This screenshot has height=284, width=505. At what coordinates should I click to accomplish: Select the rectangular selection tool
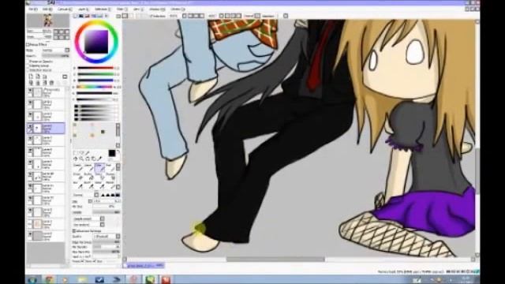coord(76,153)
